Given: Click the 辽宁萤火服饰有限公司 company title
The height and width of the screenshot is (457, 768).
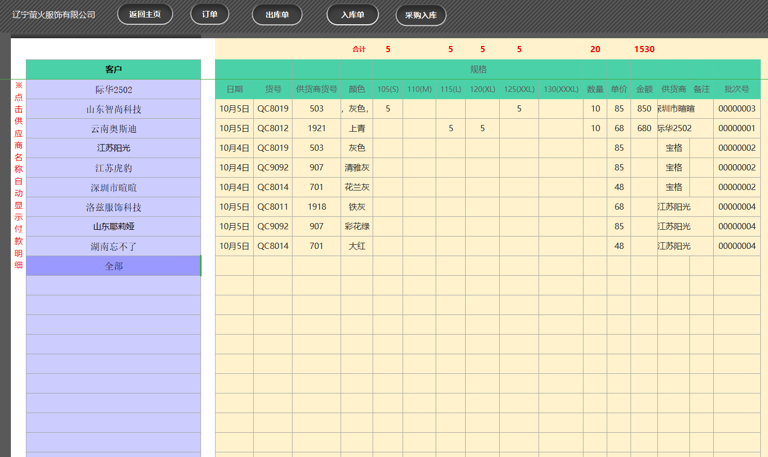Looking at the screenshot, I should pos(54,14).
